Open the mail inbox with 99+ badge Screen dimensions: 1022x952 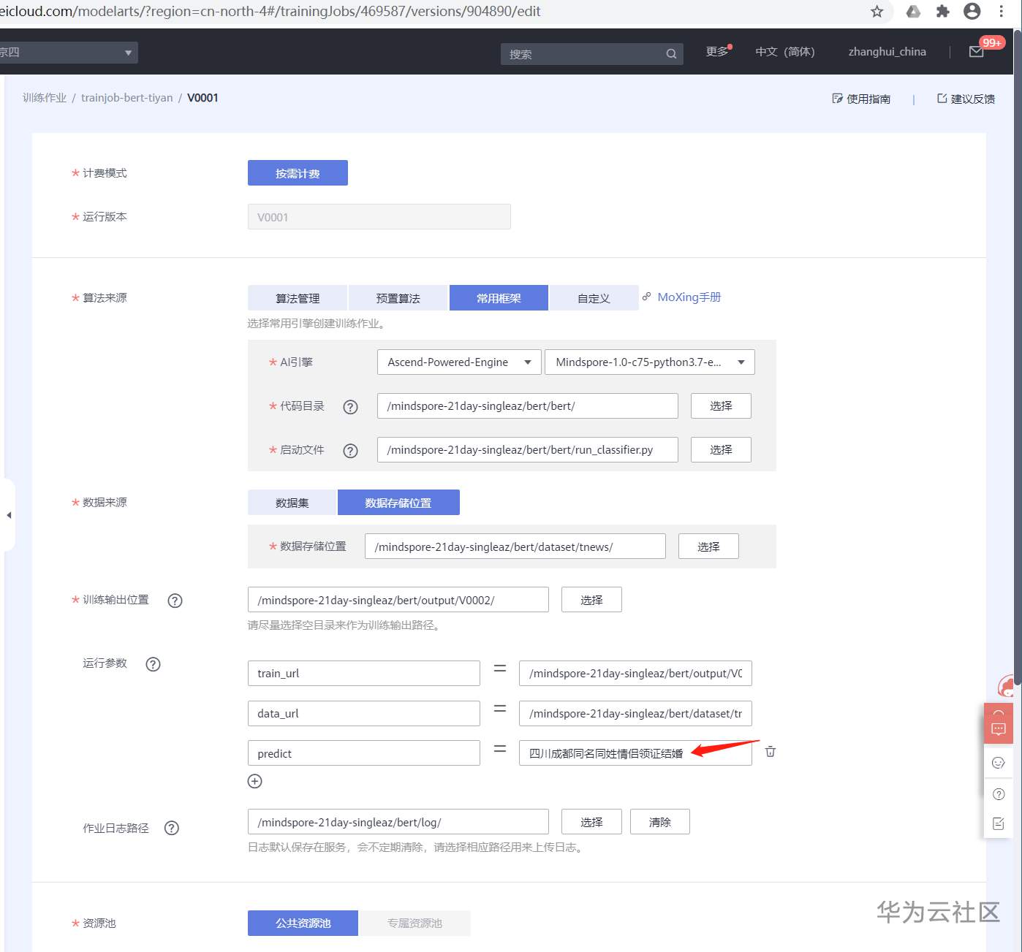pyautogui.click(x=977, y=52)
